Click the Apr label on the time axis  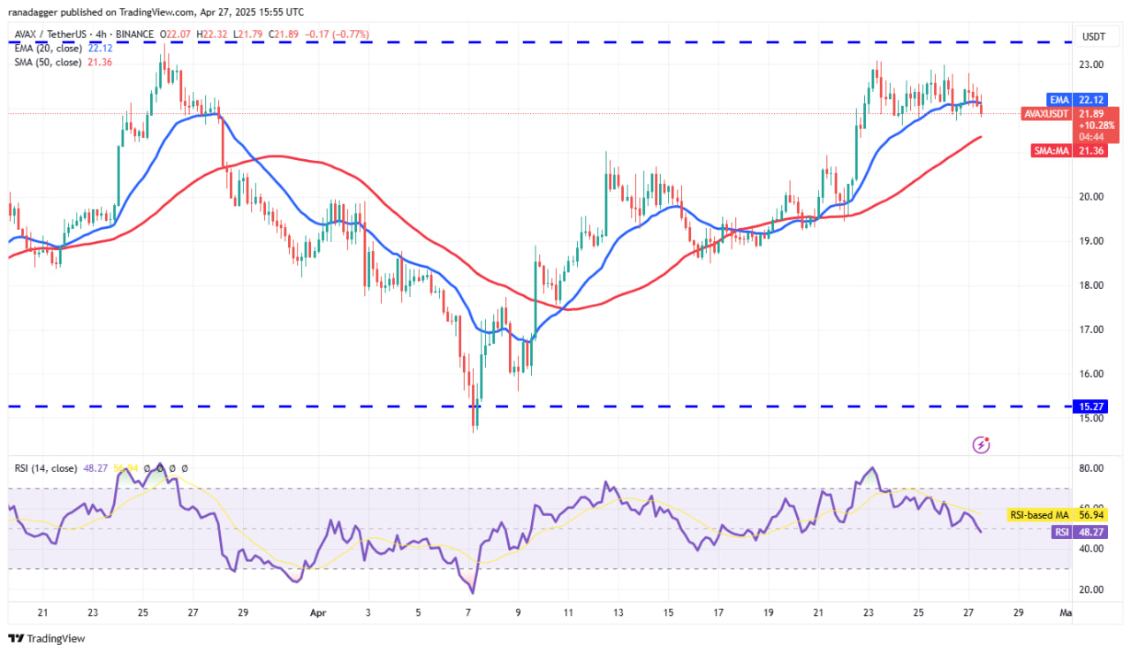pos(318,612)
